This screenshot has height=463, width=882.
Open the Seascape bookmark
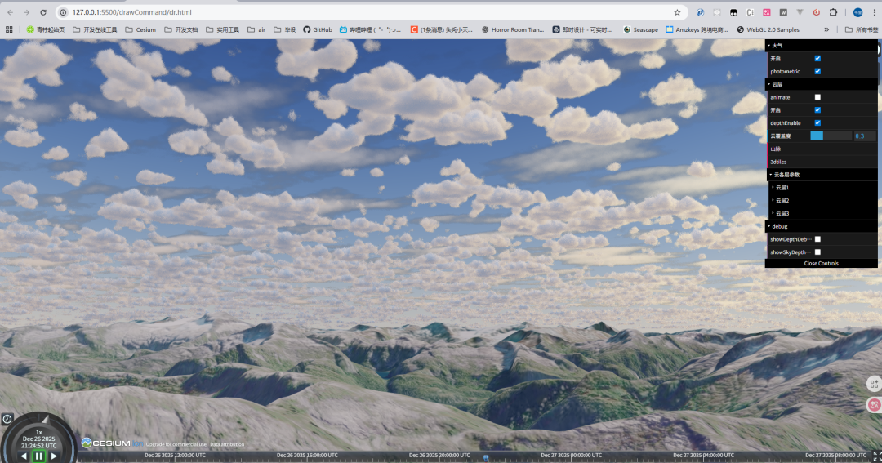coord(641,29)
